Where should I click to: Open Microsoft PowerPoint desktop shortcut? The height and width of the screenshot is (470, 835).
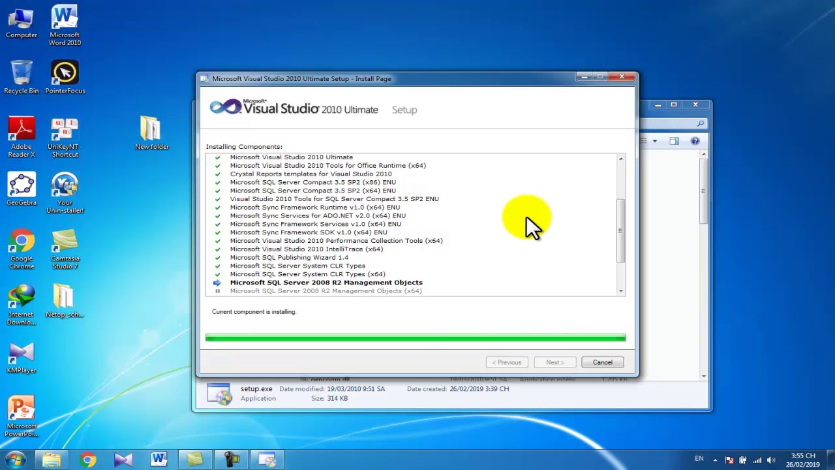[22, 416]
